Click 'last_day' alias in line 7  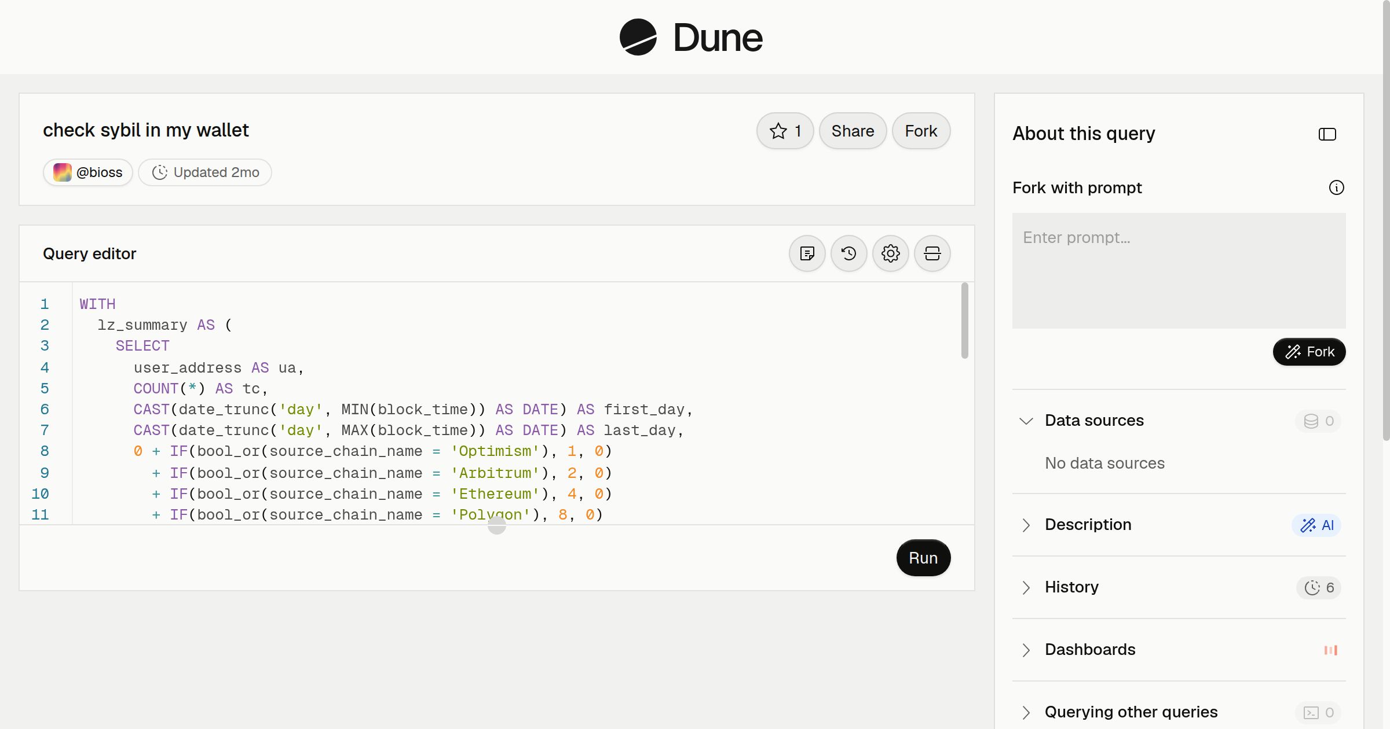pyautogui.click(x=639, y=430)
